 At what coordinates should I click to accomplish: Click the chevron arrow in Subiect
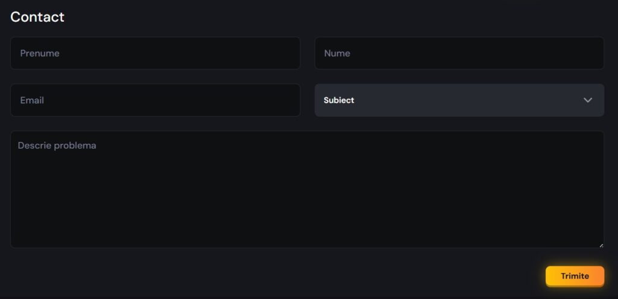pyautogui.click(x=588, y=100)
